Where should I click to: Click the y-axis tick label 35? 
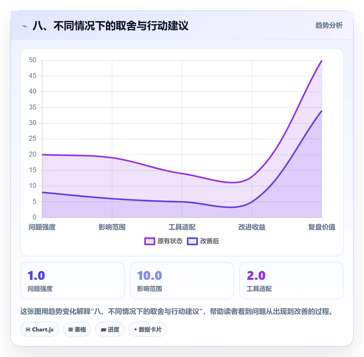tap(32, 107)
